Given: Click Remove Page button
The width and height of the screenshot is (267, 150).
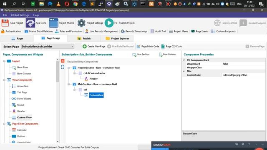Looking at the screenshot, I should click(255, 46).
